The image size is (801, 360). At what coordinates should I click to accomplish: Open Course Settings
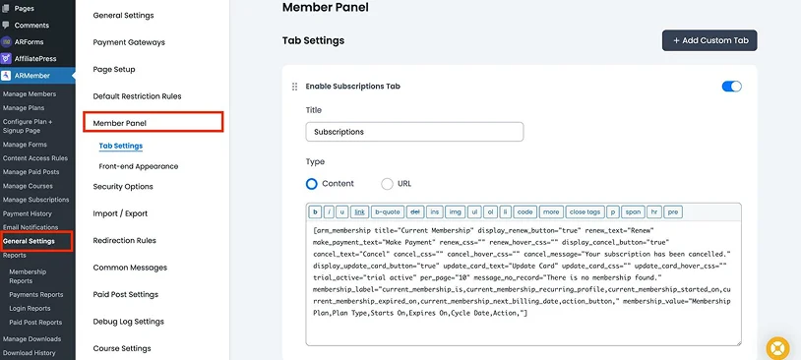tap(122, 349)
